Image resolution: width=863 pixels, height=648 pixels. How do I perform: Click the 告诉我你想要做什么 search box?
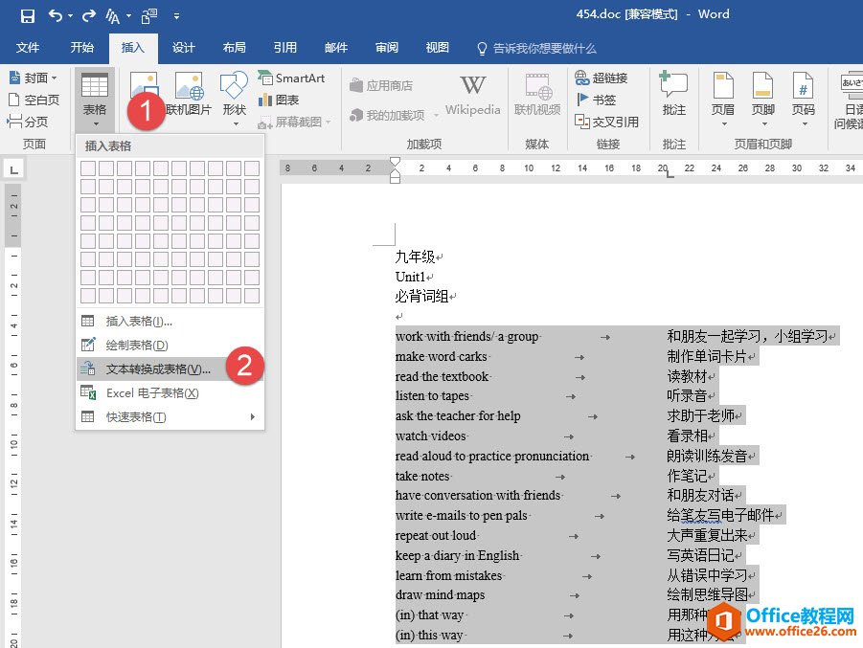[x=544, y=48]
